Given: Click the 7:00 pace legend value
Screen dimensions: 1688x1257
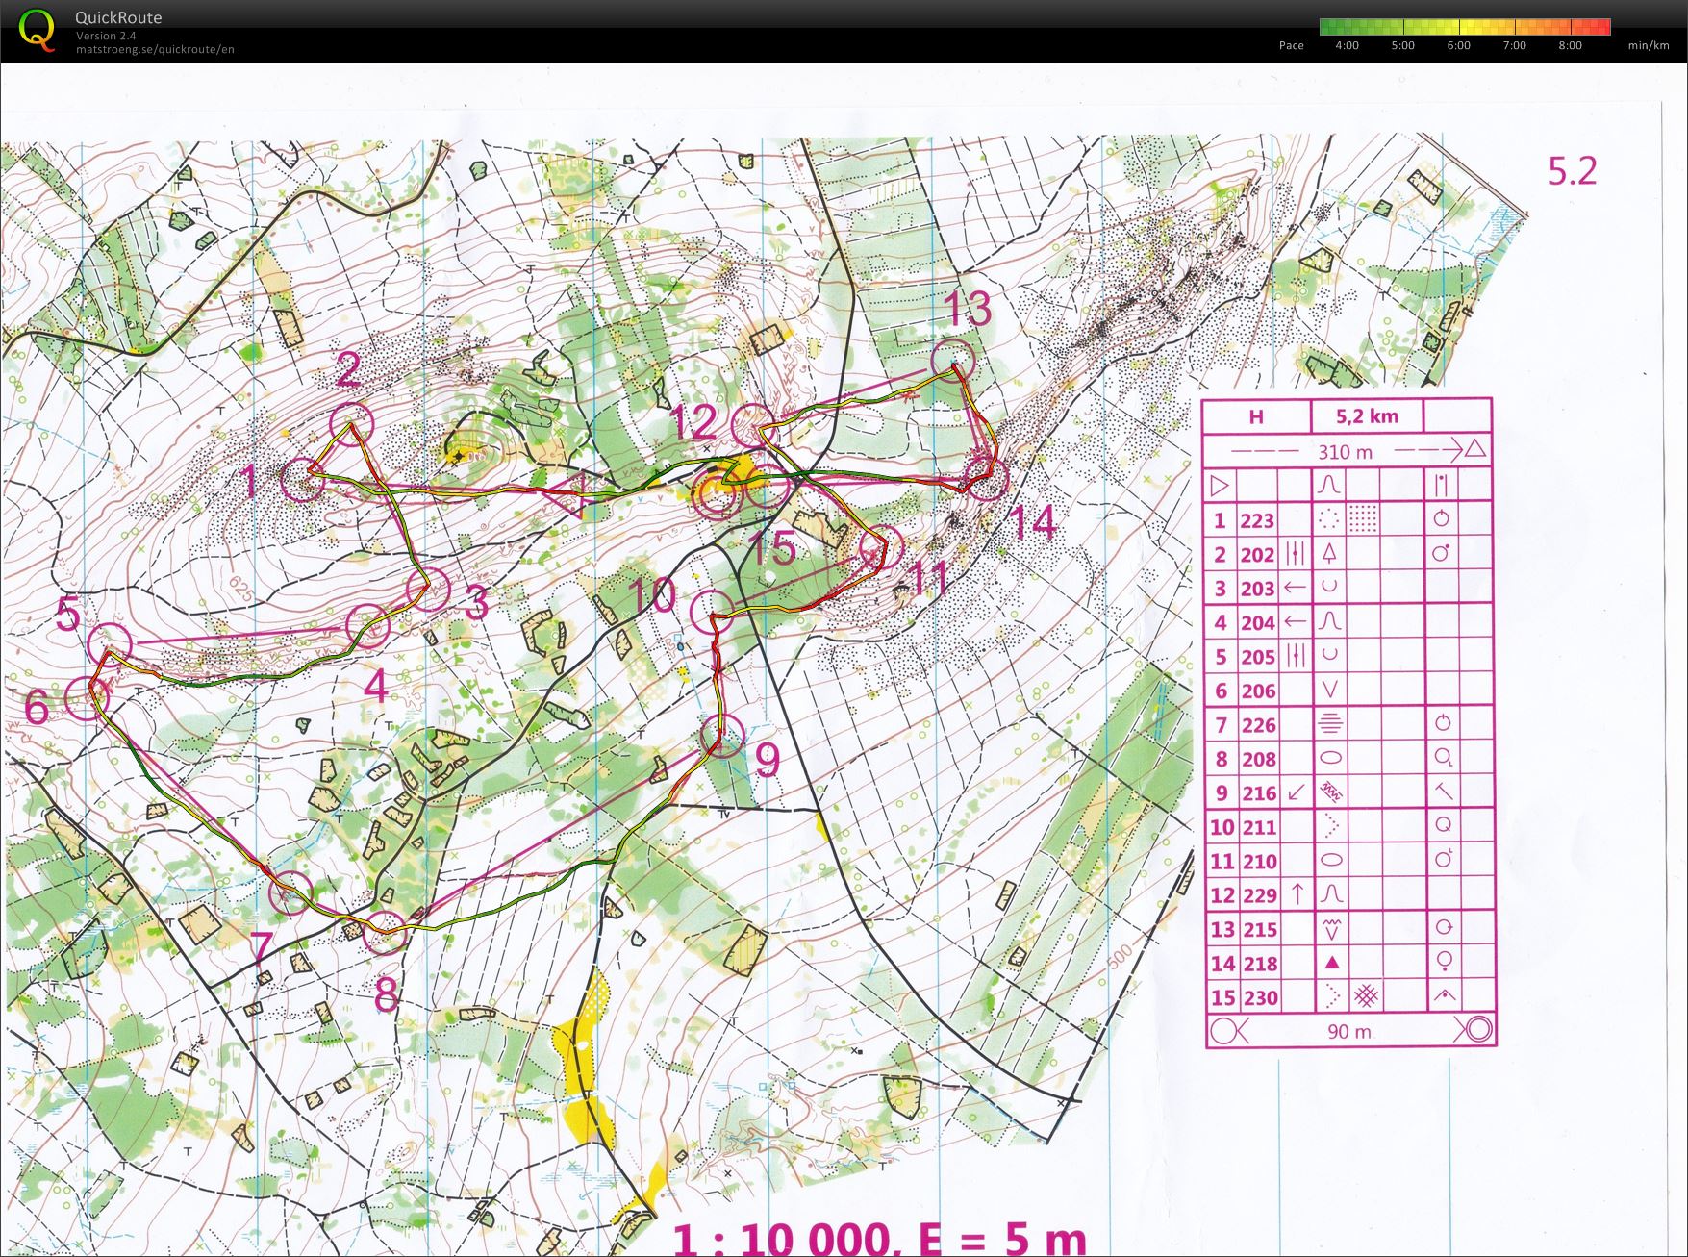Looking at the screenshot, I should [x=1514, y=45].
